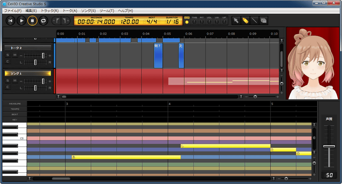Open the ツール(T) menu
The width and height of the screenshot is (342, 184).
106,11
